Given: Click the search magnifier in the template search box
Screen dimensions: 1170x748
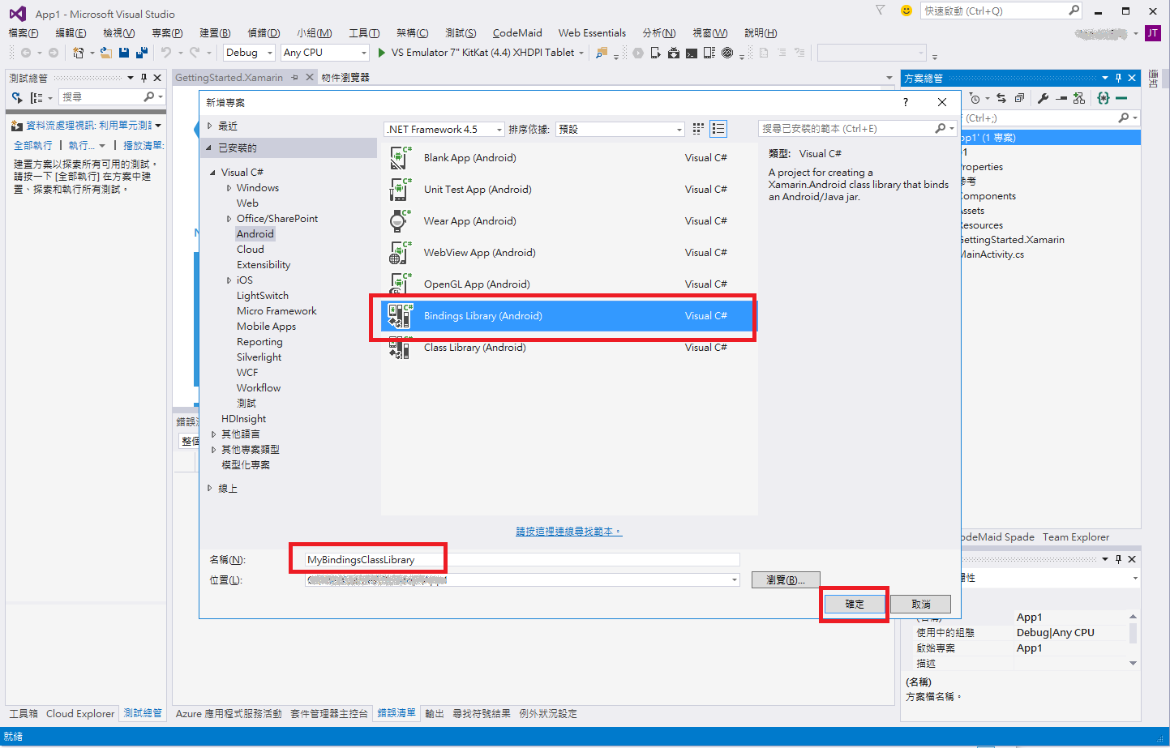Looking at the screenshot, I should tap(940, 129).
